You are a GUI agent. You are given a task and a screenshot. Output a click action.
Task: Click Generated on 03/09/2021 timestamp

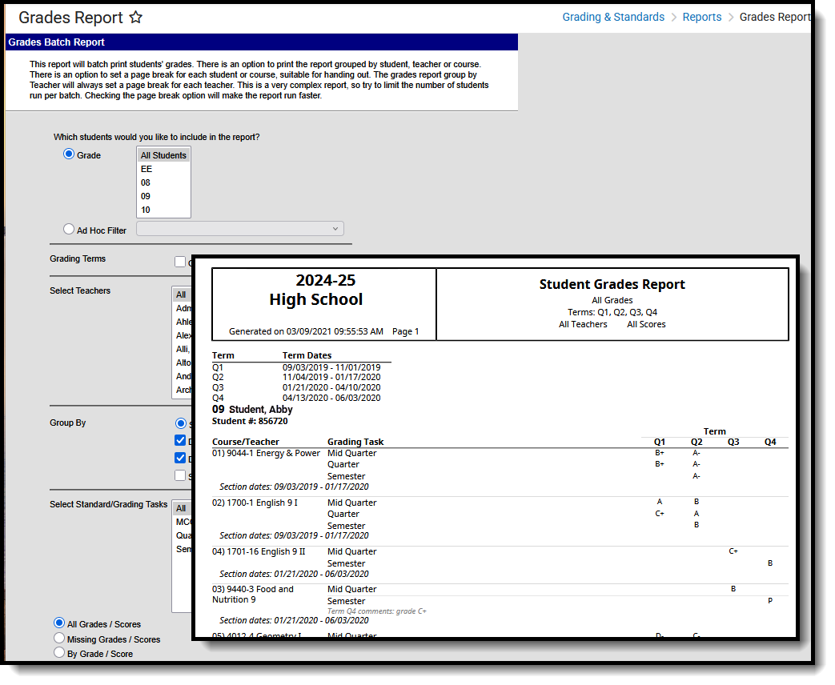pos(306,331)
